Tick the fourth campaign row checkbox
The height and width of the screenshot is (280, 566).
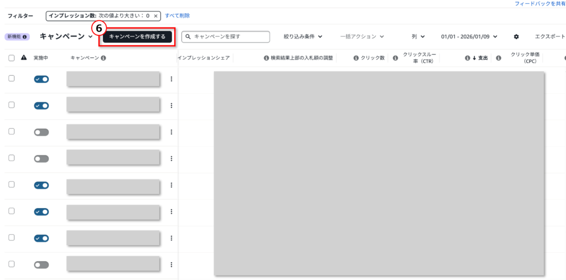(x=12, y=158)
